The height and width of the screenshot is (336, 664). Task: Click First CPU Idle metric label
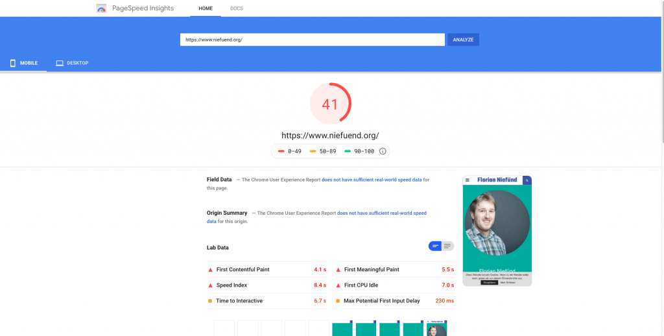coord(361,285)
